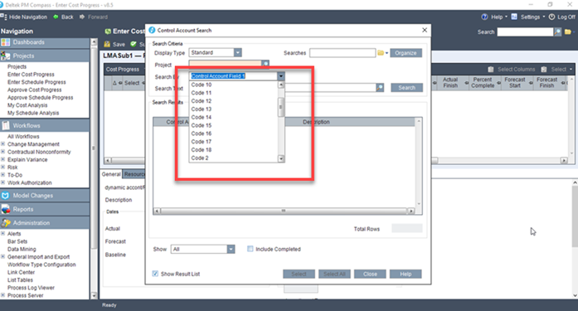Screen dimensions: 578x311
Task: Expand the Explain Variance node
Action: (3, 159)
